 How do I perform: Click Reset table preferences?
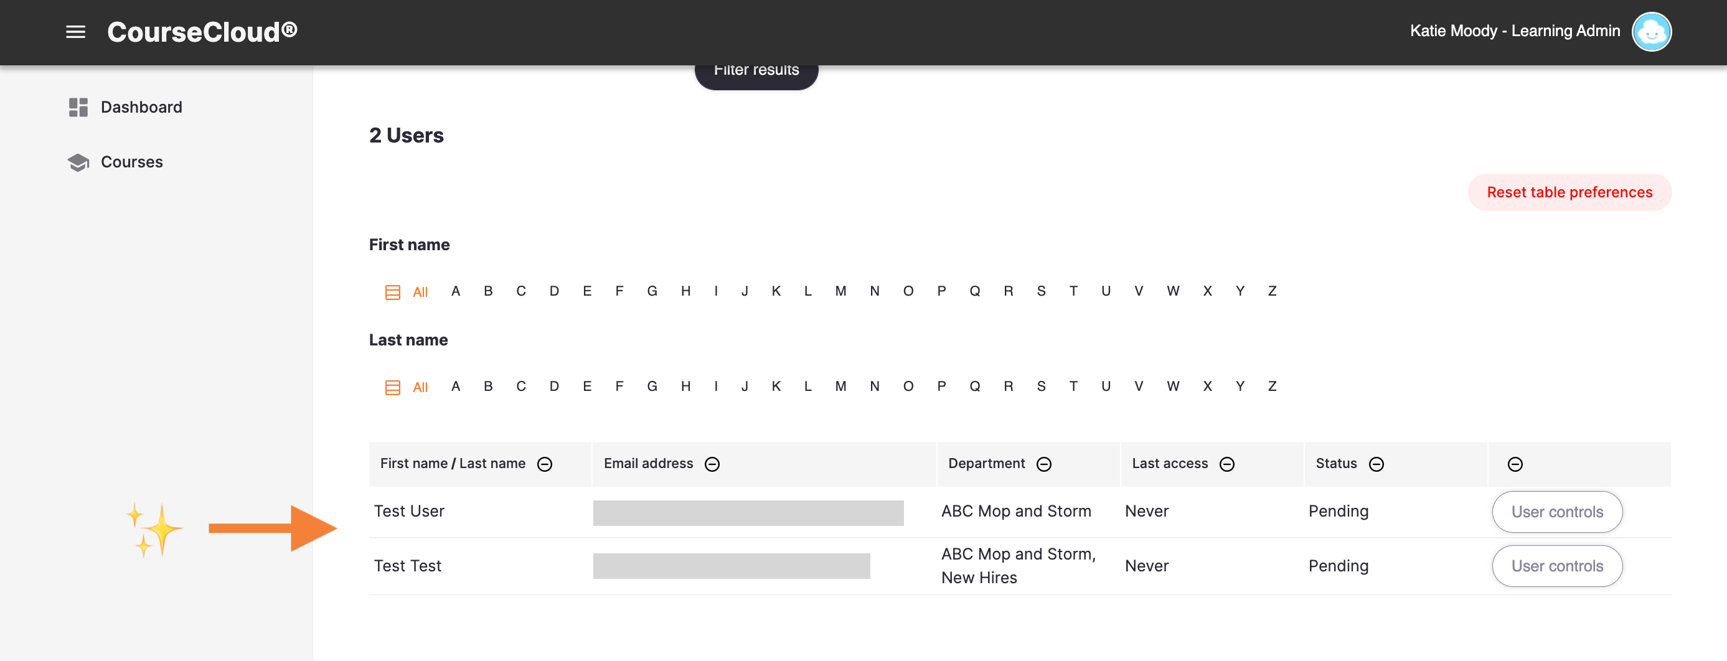1569,192
